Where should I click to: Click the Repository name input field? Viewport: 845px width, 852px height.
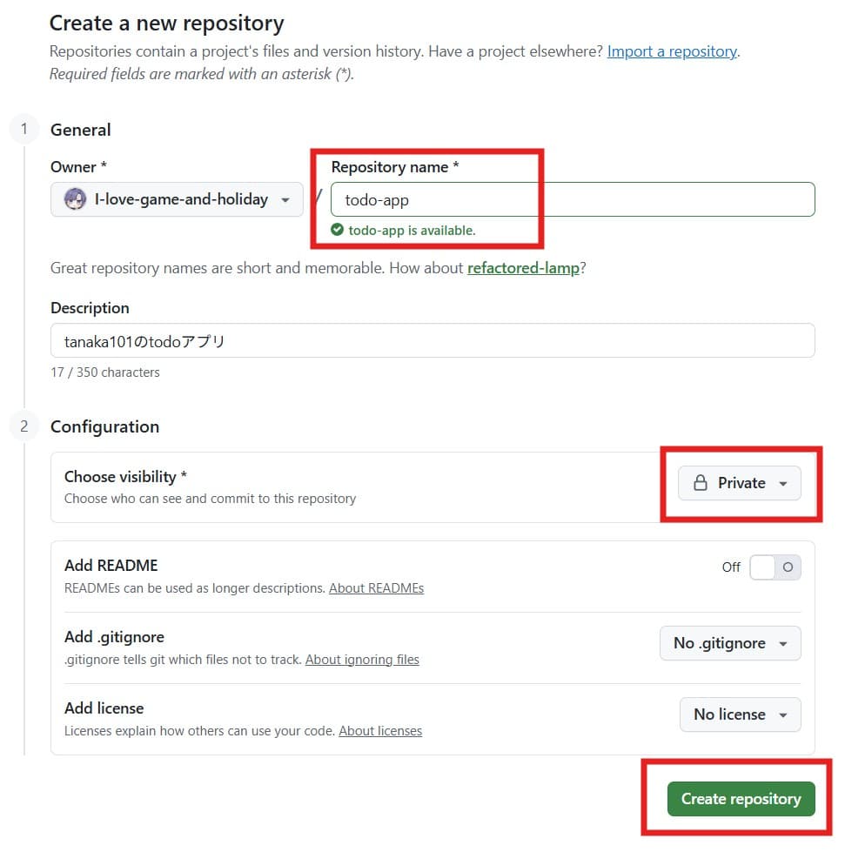(573, 199)
